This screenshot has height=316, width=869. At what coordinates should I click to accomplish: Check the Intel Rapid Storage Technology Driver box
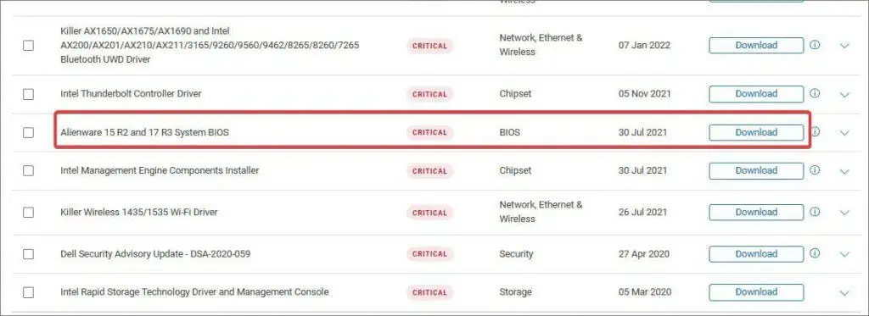point(28,292)
